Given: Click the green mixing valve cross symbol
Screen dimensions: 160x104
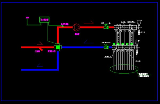Looking at the screenshot, I should (58, 47).
